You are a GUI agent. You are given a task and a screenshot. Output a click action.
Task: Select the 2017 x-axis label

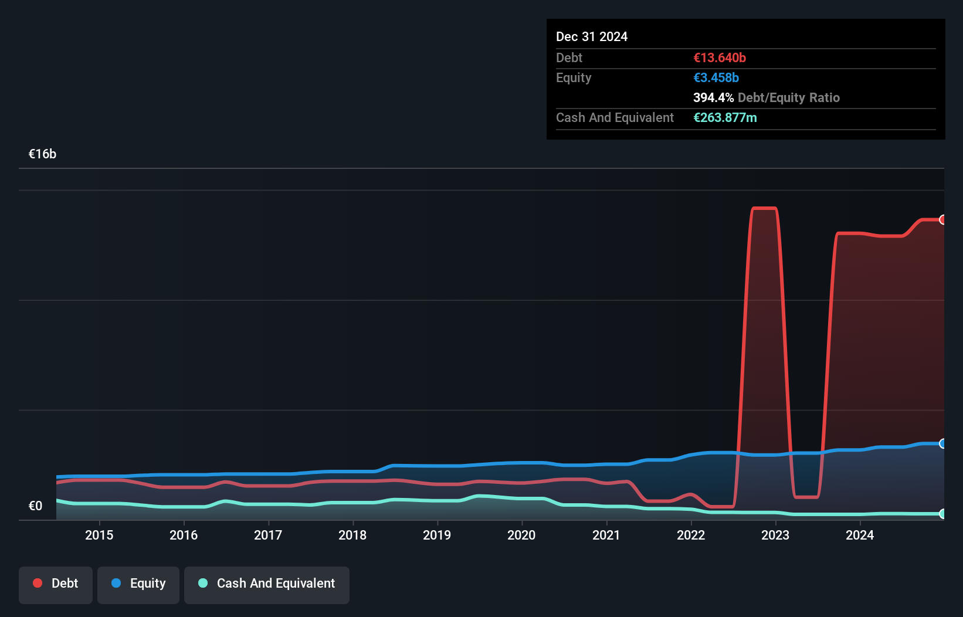pyautogui.click(x=268, y=535)
